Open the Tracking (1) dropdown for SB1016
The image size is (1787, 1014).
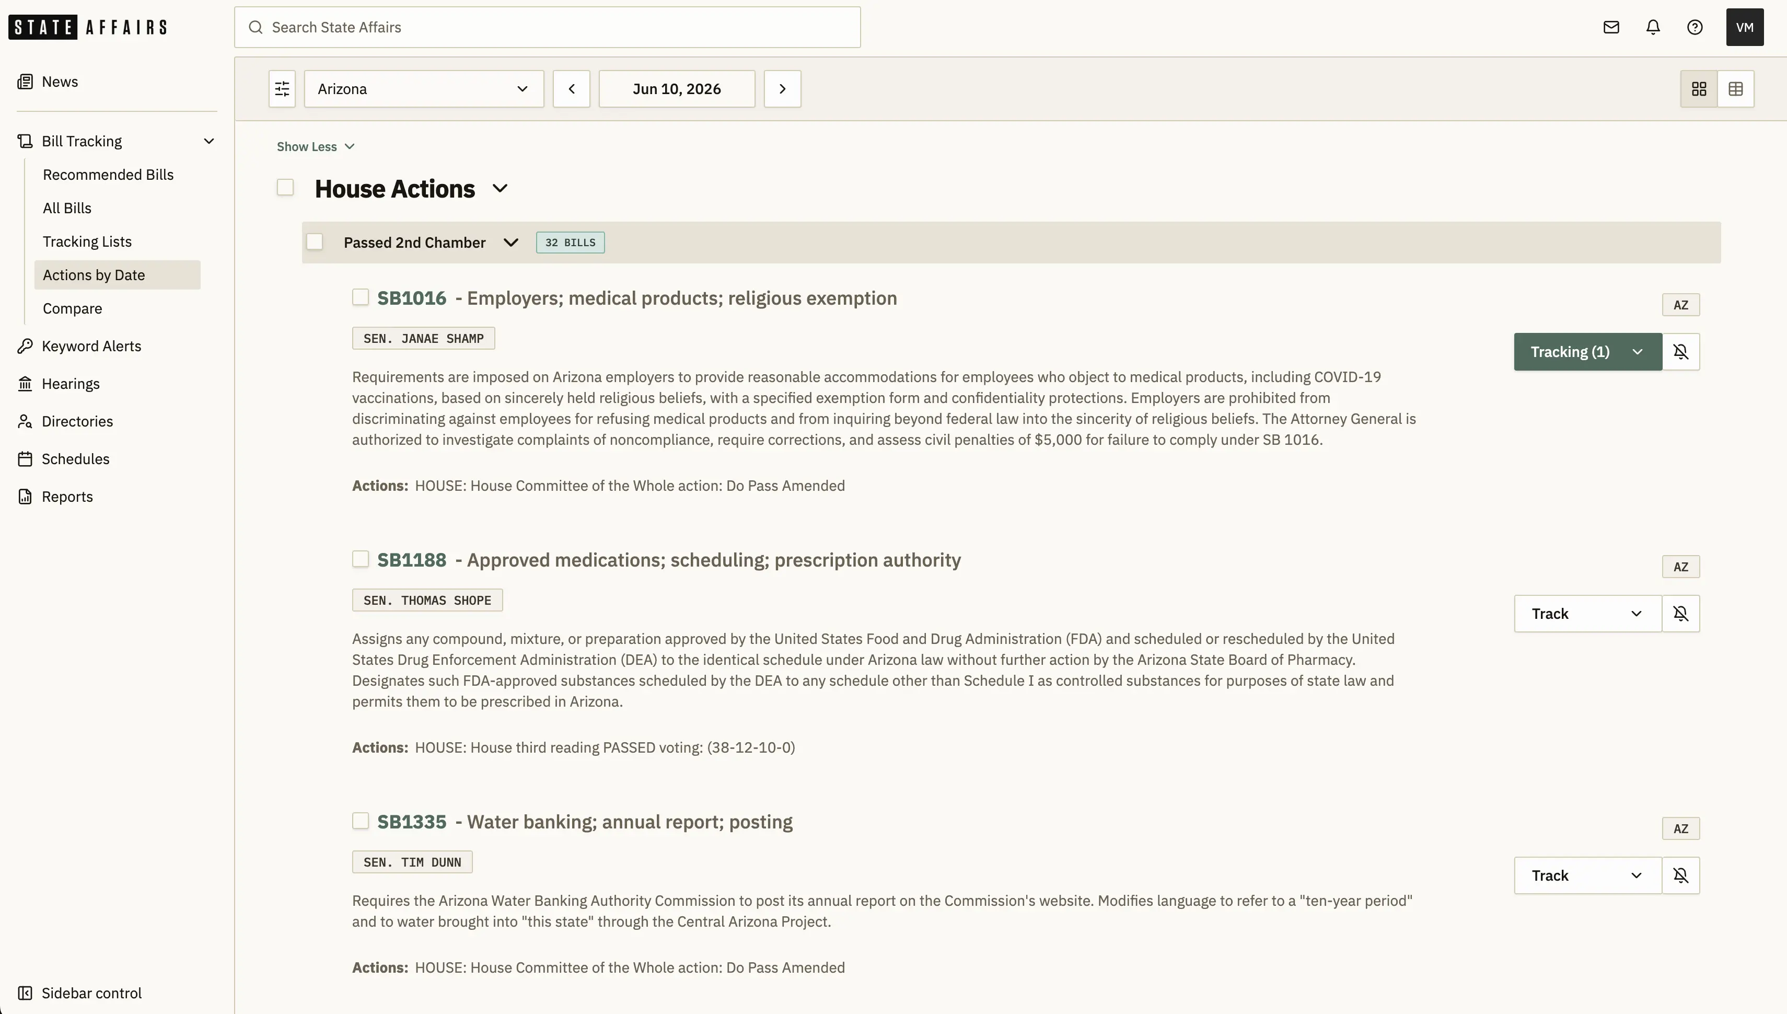click(1587, 352)
